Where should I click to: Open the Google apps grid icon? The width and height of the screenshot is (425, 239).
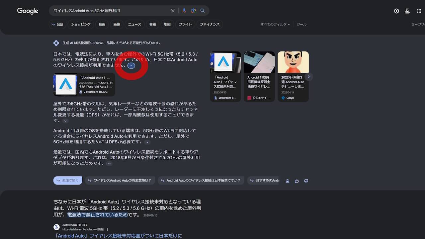pyautogui.click(x=419, y=11)
